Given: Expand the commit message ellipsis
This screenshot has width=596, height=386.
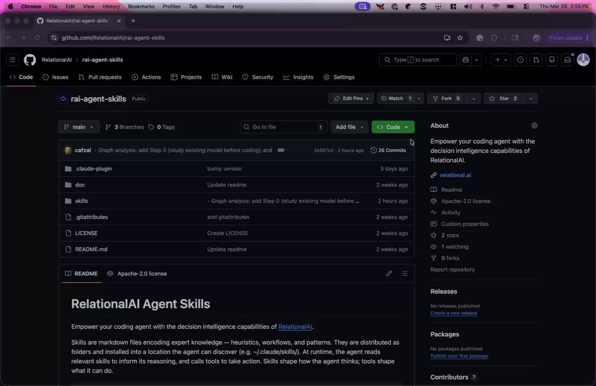Looking at the screenshot, I should [x=280, y=150].
